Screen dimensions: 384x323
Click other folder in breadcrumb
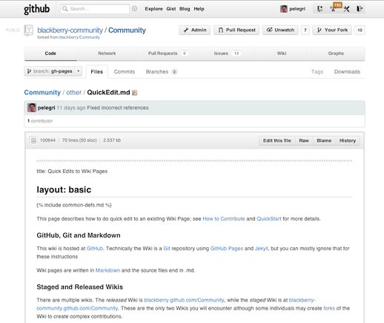point(73,92)
